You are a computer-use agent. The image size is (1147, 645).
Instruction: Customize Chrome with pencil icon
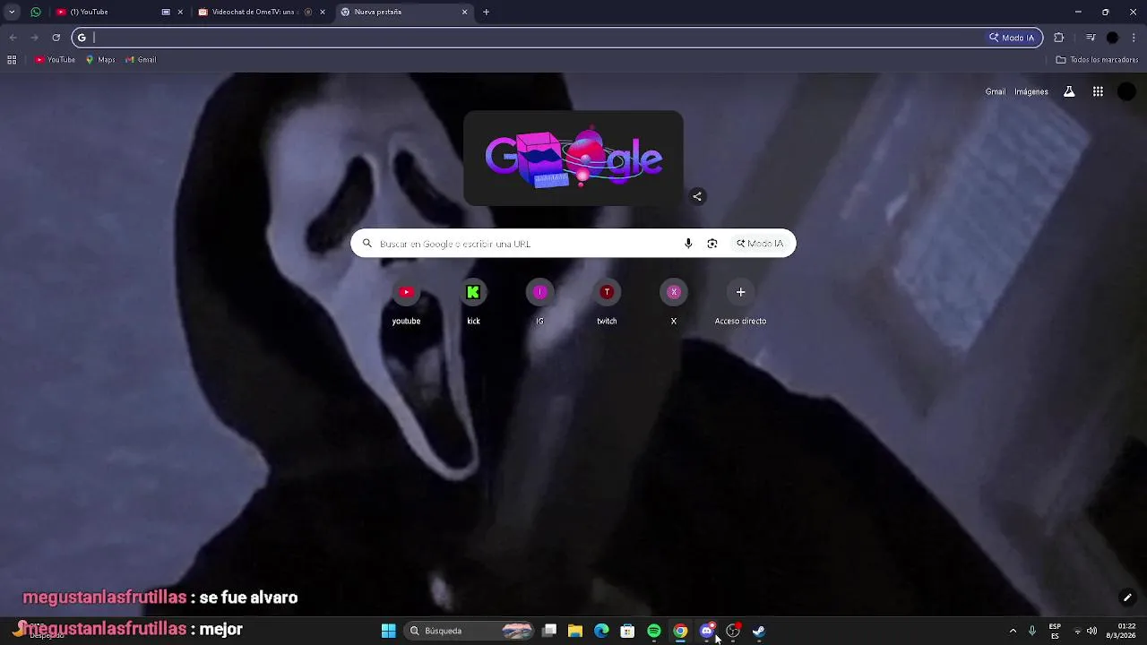[1127, 598]
